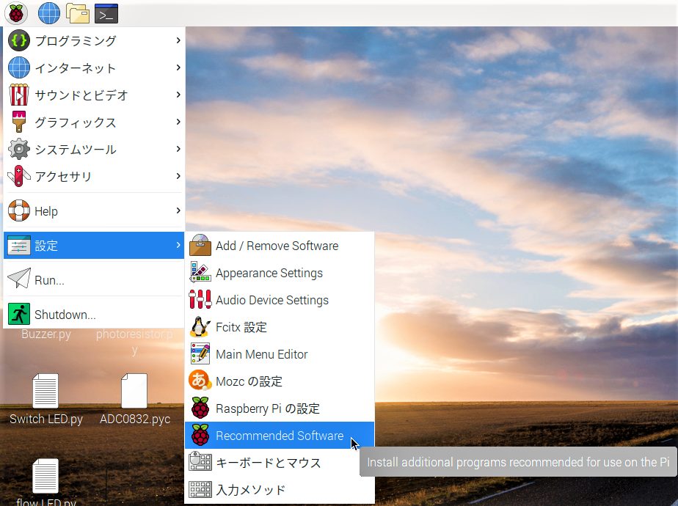Select Mozc の設定 entry
The height and width of the screenshot is (506, 678).
[280, 381]
